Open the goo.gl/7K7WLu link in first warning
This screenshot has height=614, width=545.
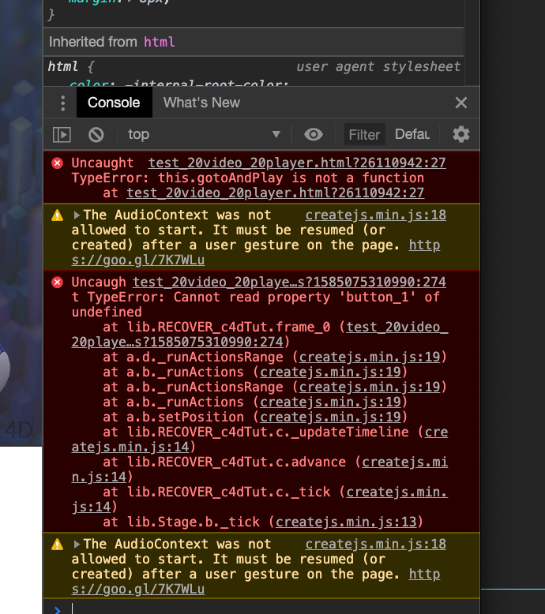[x=256, y=253]
